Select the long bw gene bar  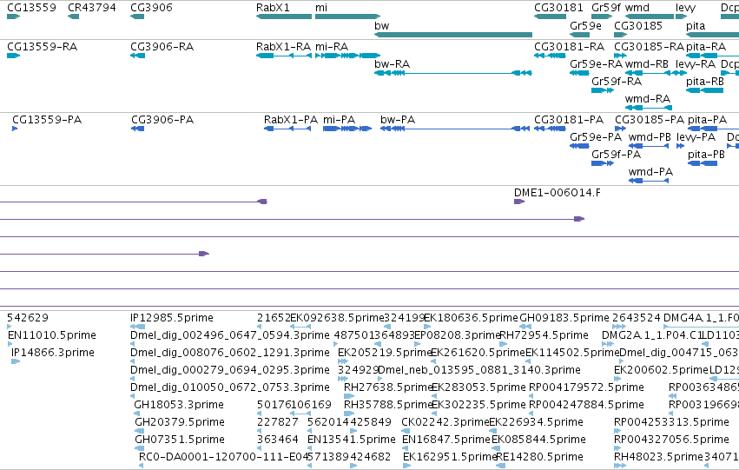(x=453, y=35)
